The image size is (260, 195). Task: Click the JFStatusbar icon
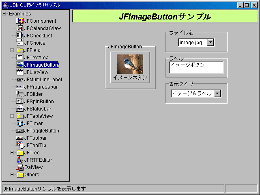(20, 108)
